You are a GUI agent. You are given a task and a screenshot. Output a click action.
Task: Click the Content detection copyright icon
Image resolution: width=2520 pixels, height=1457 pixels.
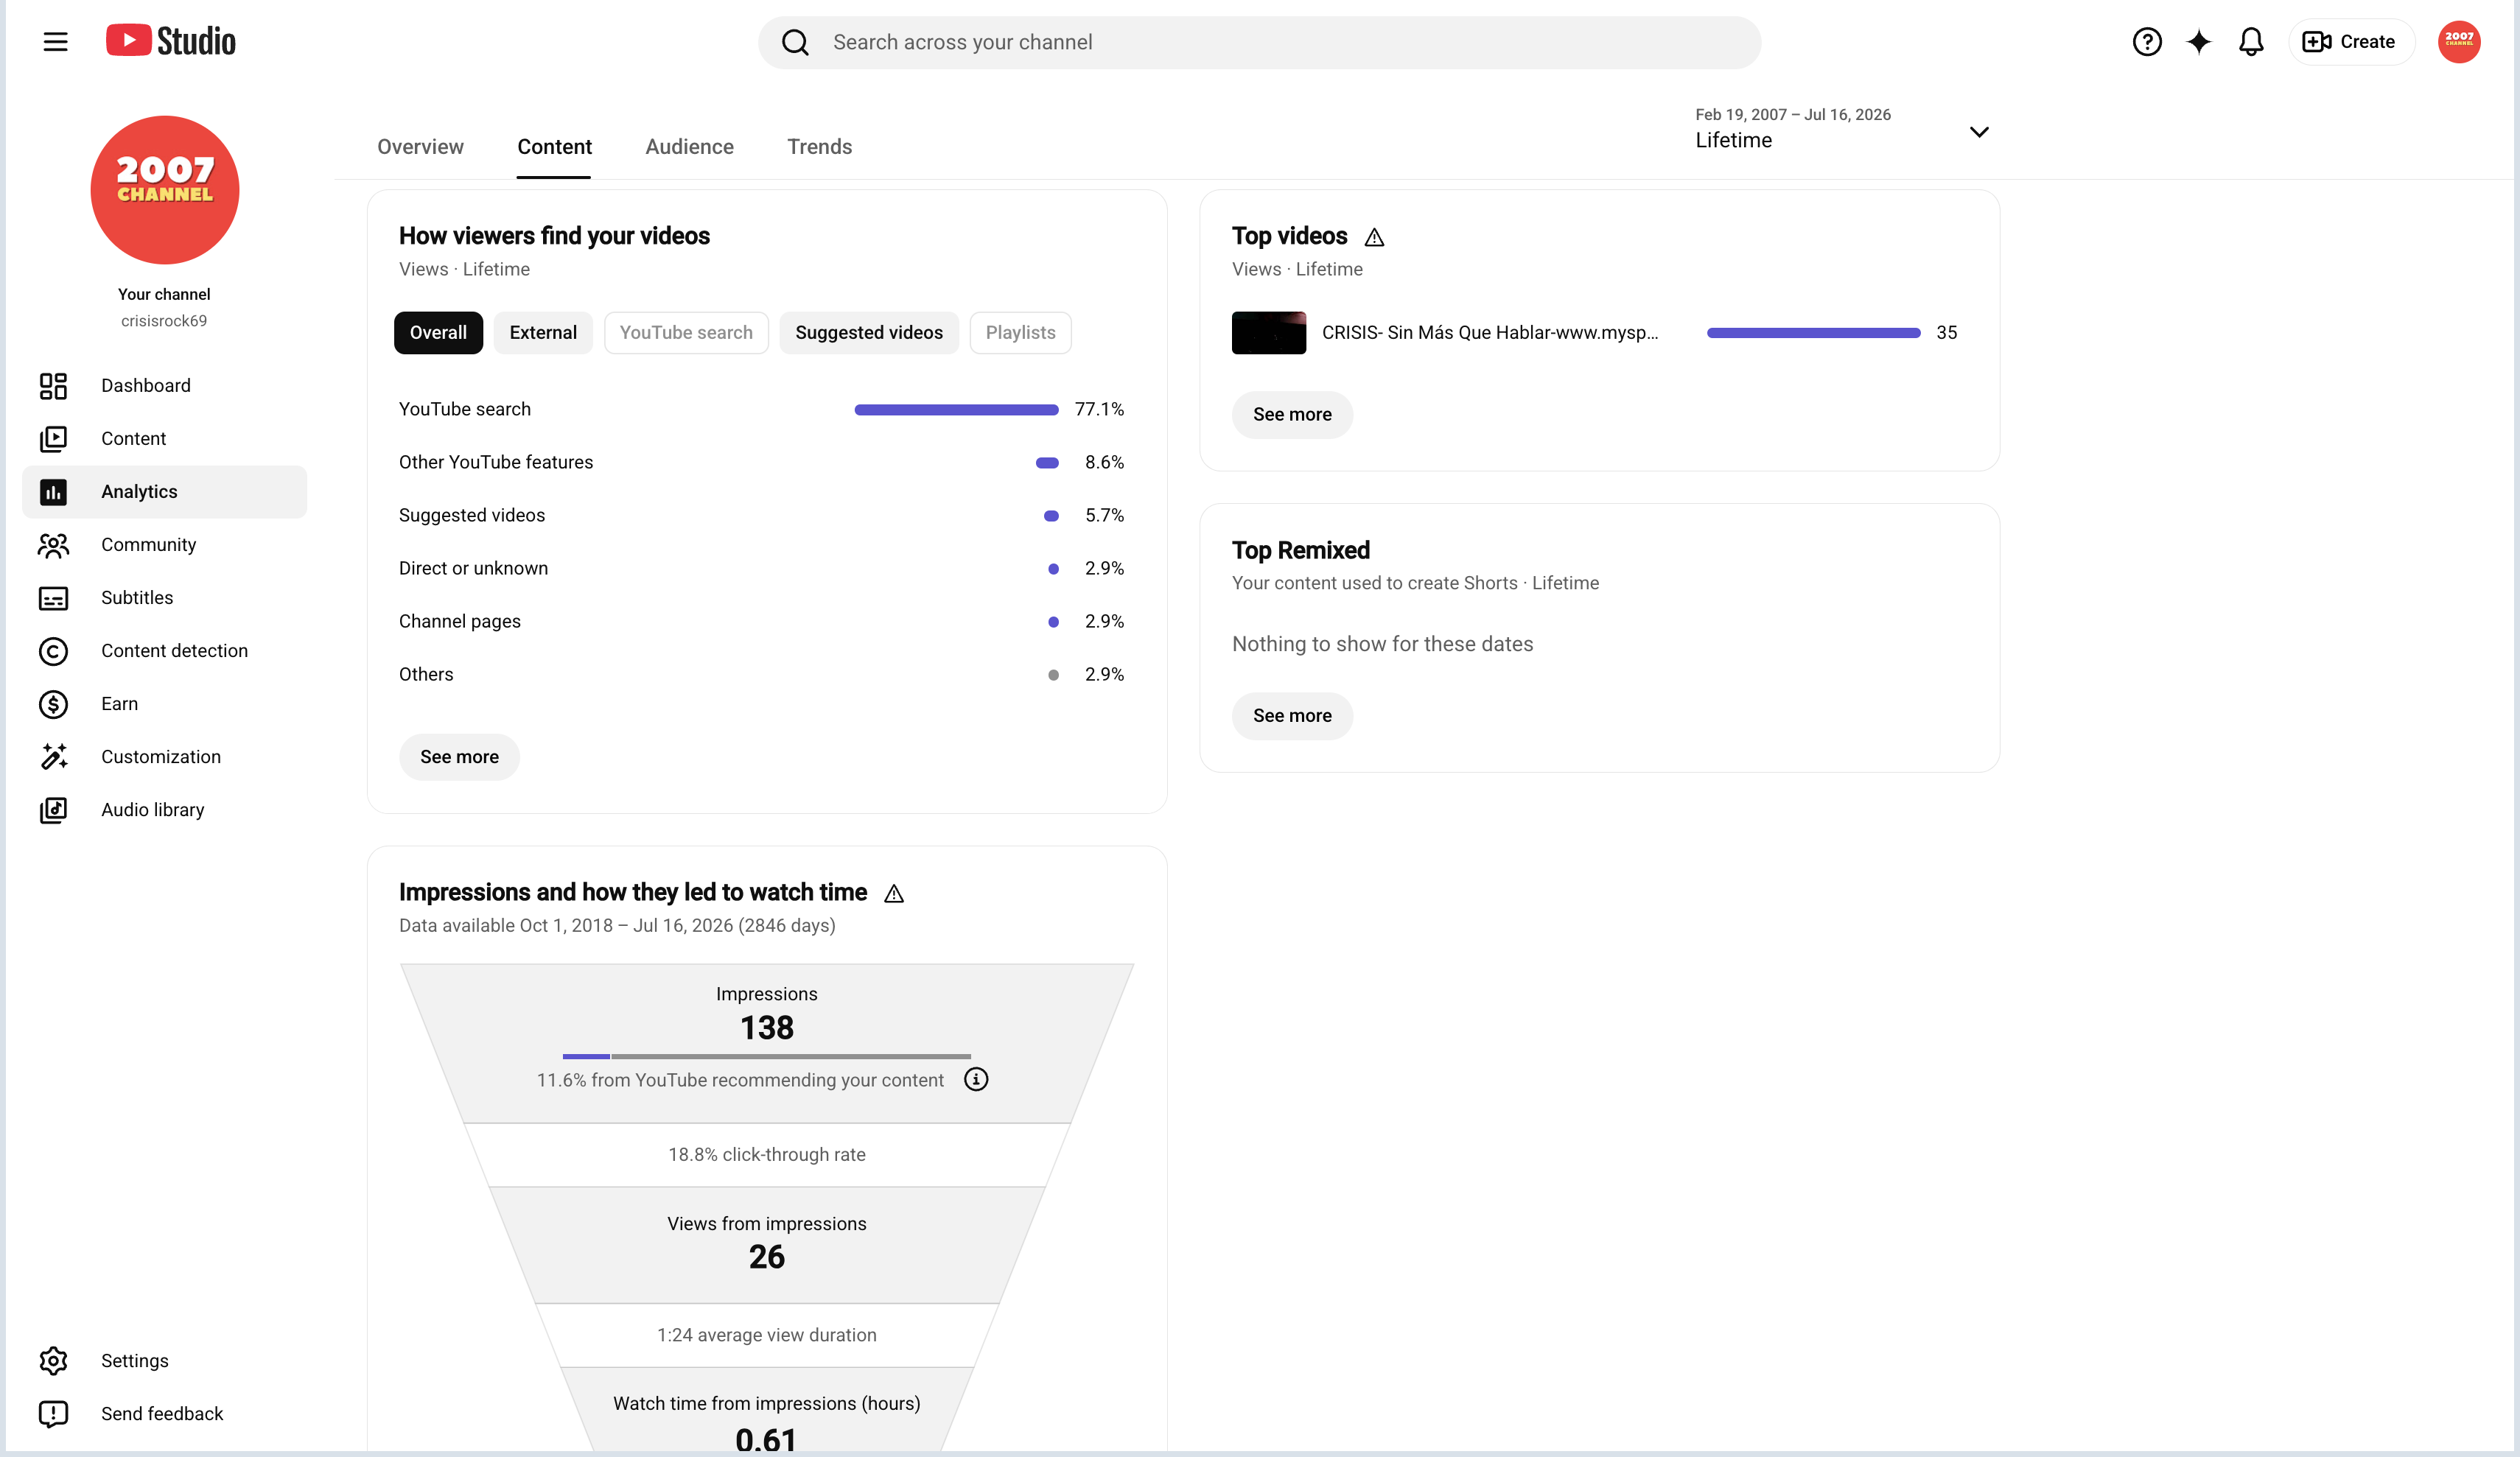pos(53,651)
